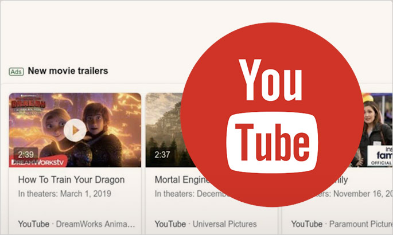Click the 2:39 duration badge
This screenshot has width=393, height=235.
[26, 154]
